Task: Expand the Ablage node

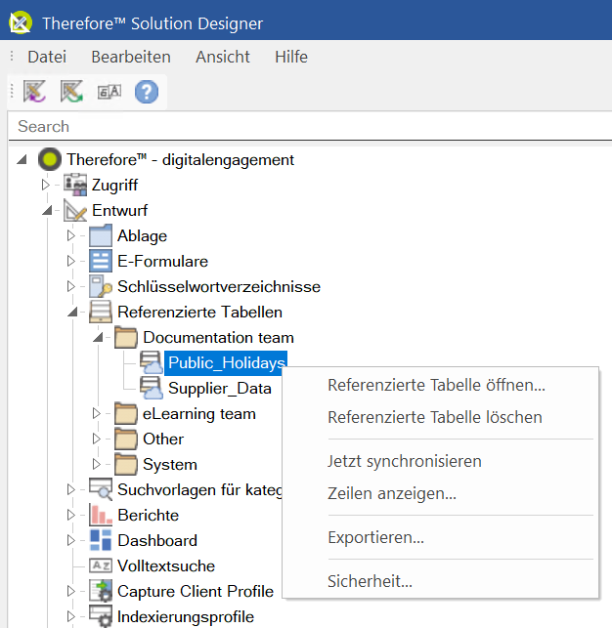Action: [71, 235]
